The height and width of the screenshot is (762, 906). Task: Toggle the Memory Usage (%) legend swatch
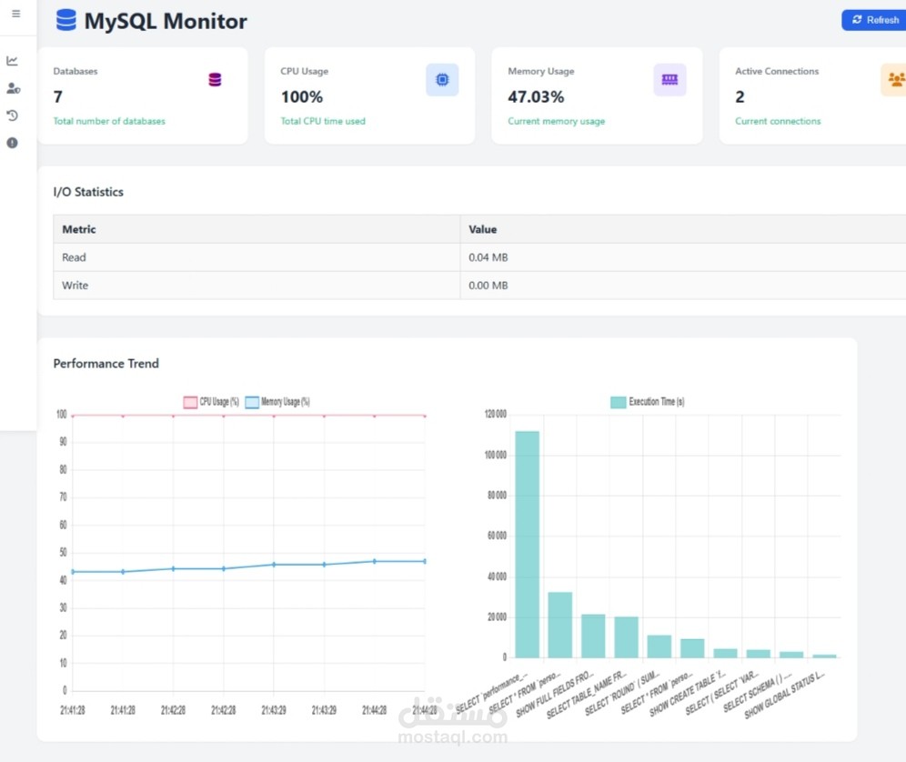pos(252,402)
